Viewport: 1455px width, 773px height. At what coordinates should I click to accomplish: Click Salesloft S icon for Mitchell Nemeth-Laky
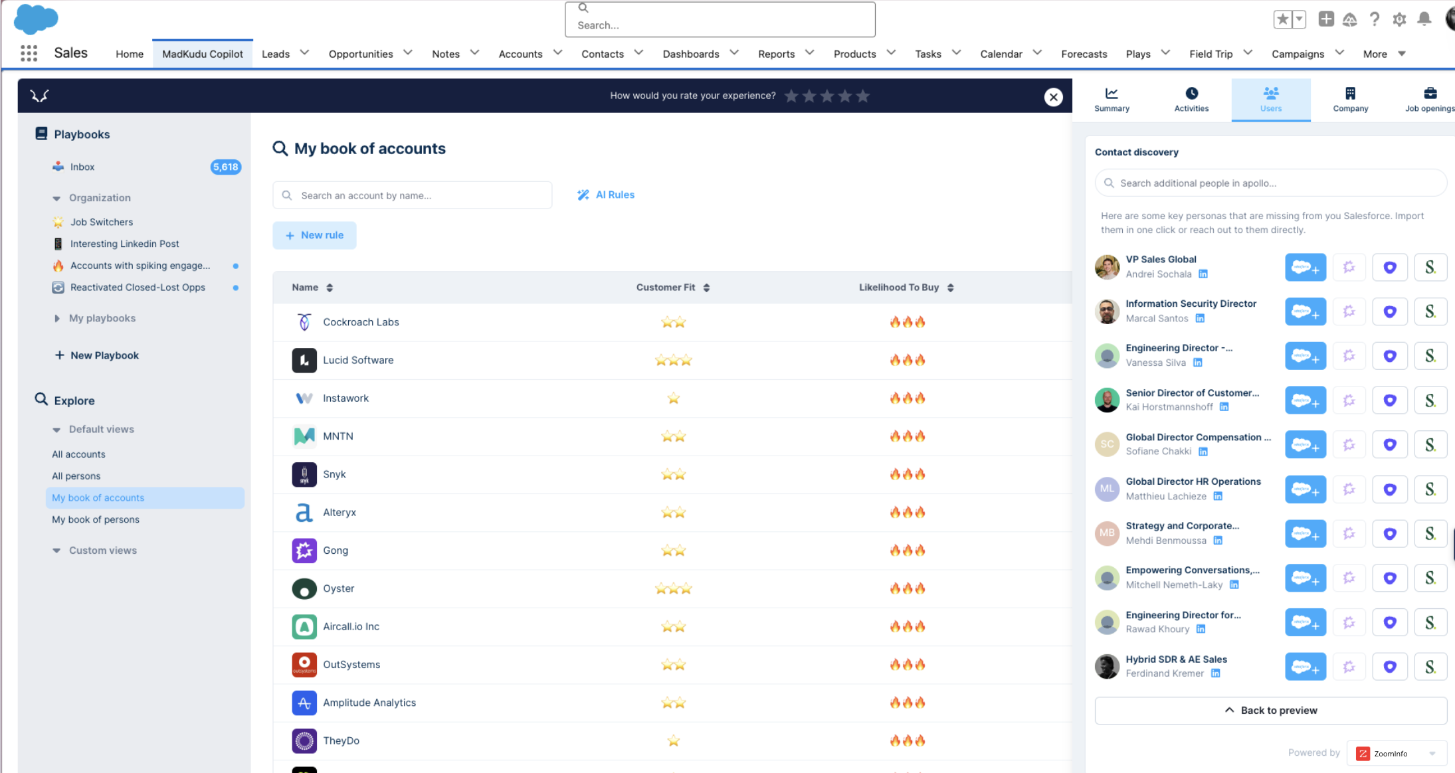(1430, 578)
